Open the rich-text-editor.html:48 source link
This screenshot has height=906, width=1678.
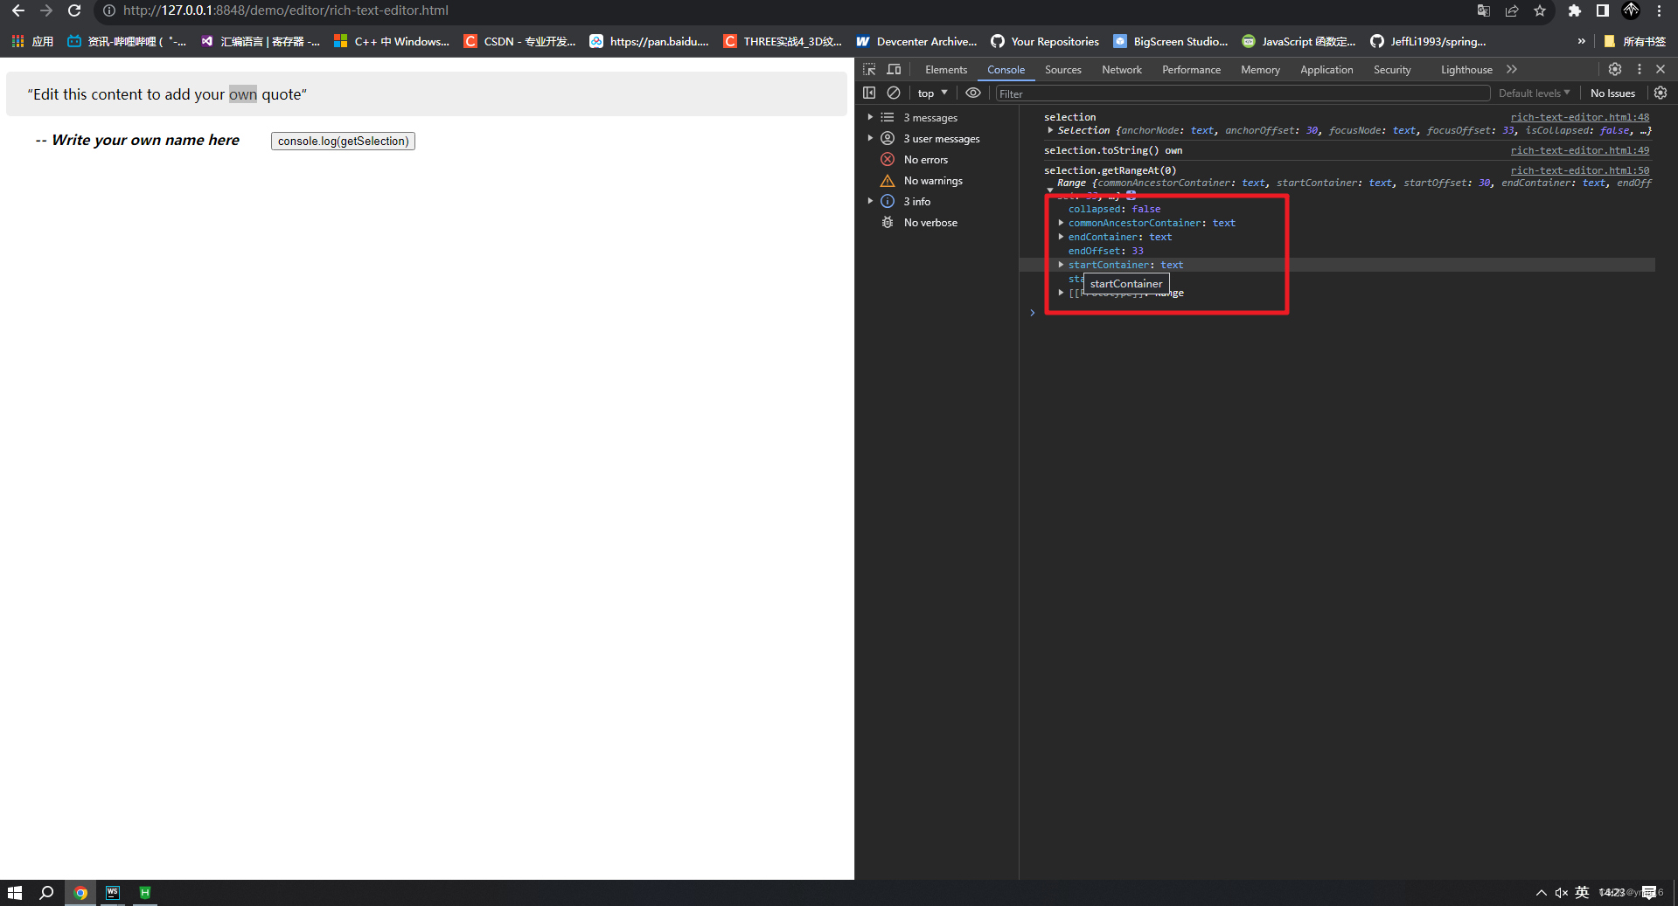[1580, 117]
